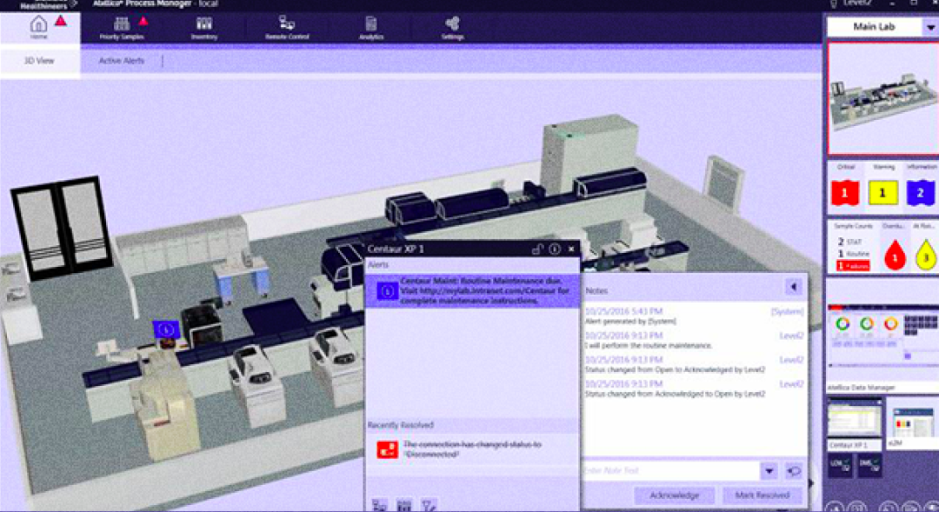Image resolution: width=939 pixels, height=512 pixels.
Task: Open the Settings section
Action: click(x=452, y=27)
